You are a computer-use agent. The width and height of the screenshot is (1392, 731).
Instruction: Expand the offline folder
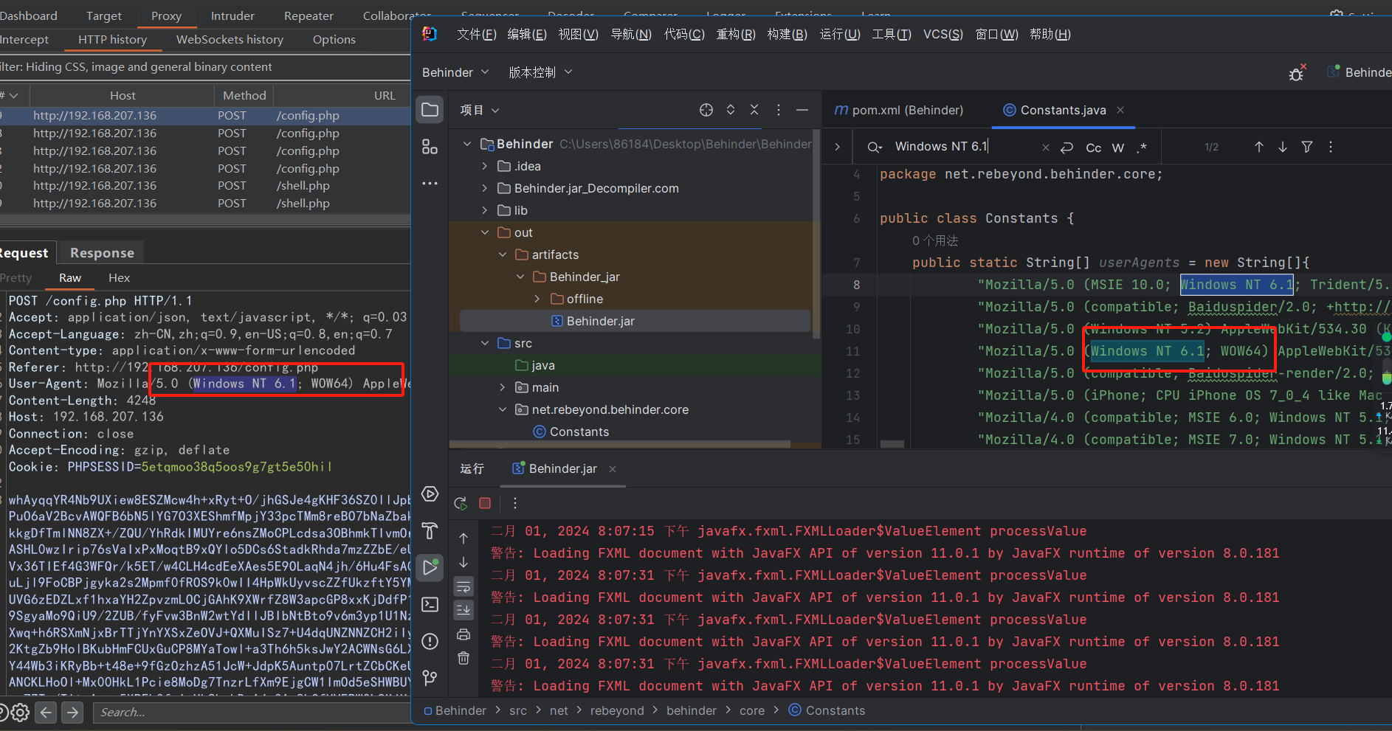click(537, 299)
